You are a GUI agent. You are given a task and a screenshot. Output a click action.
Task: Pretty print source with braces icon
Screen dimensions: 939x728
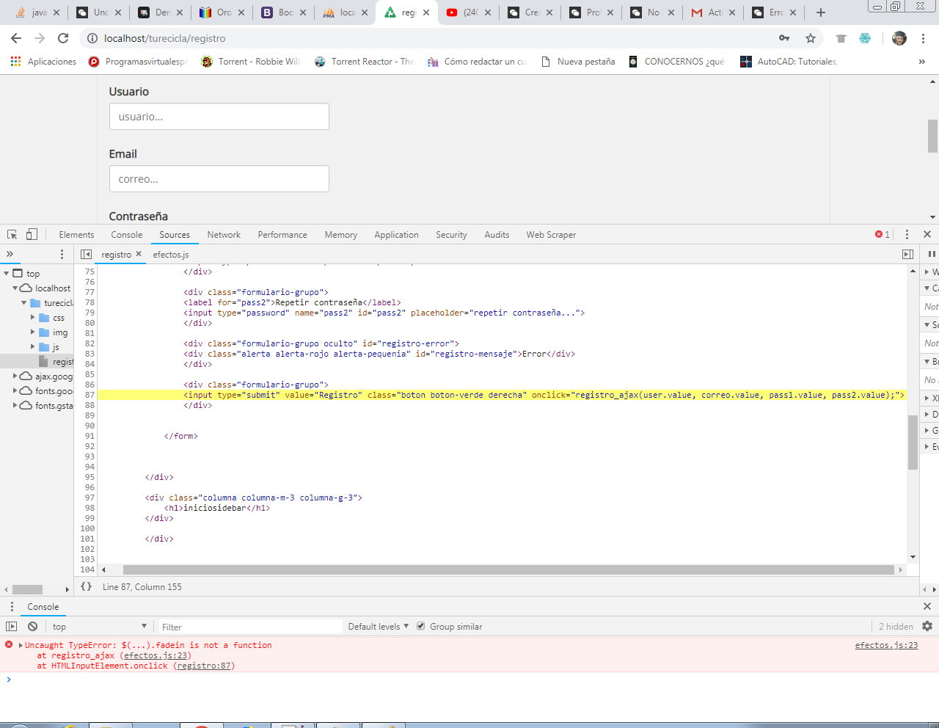pyautogui.click(x=86, y=586)
